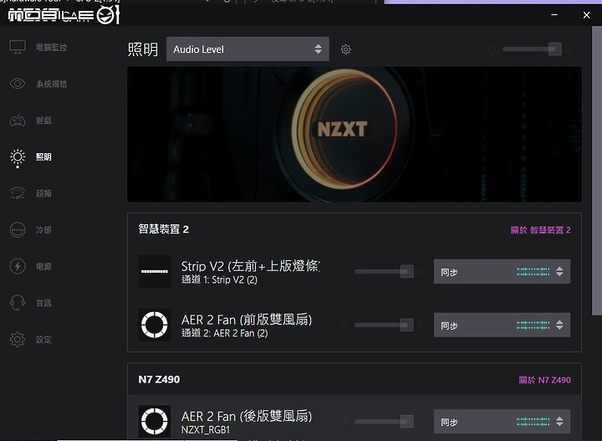
Task: Click the Strip V2 (左前+上版燈條 device name
Action: coord(251,266)
